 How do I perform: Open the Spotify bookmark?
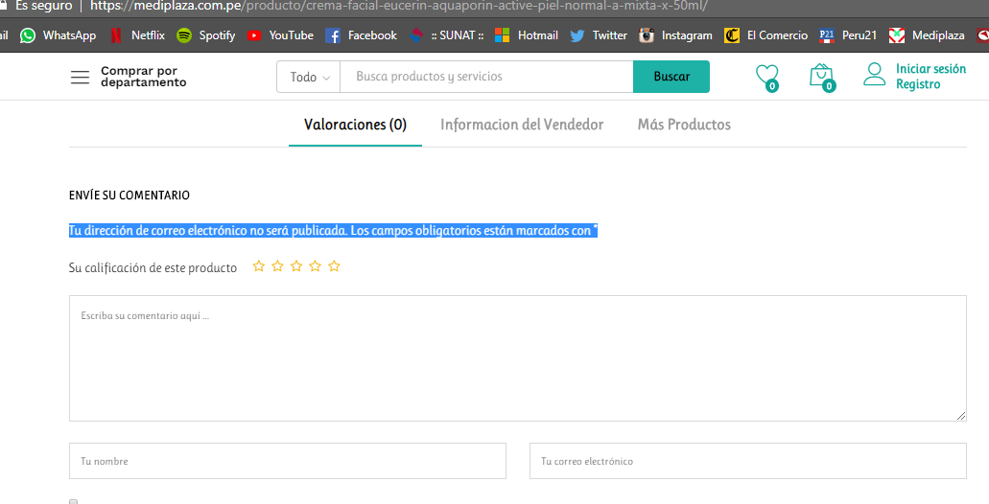click(x=206, y=35)
